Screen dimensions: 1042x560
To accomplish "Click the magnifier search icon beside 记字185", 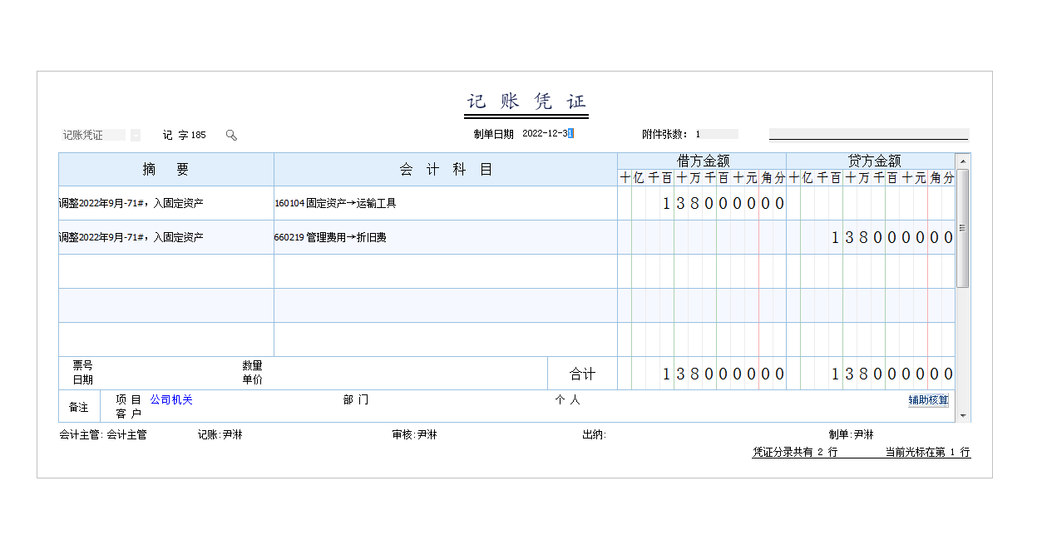I will tap(231, 135).
